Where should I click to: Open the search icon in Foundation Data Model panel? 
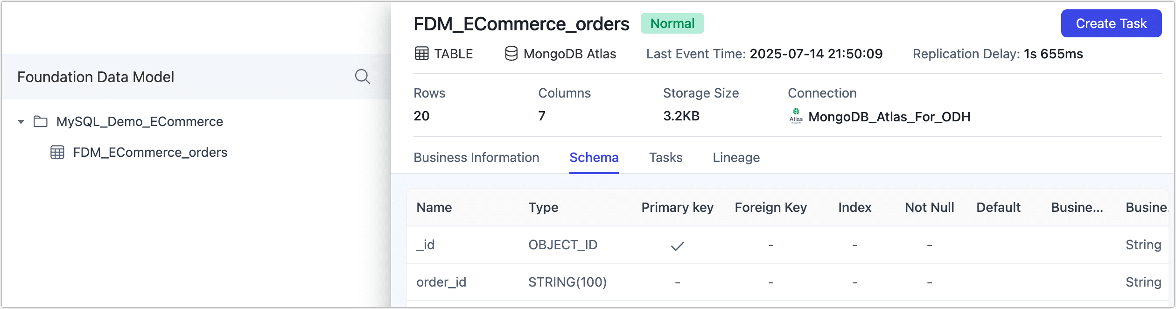click(363, 76)
